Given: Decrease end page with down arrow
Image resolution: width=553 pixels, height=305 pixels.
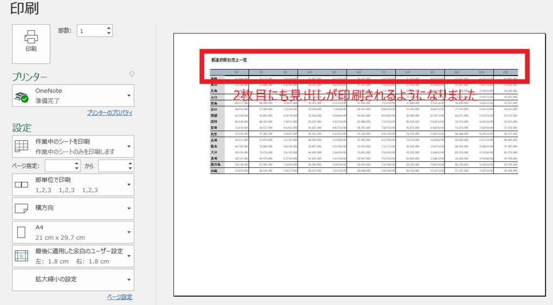Looking at the screenshot, I should [131, 168].
